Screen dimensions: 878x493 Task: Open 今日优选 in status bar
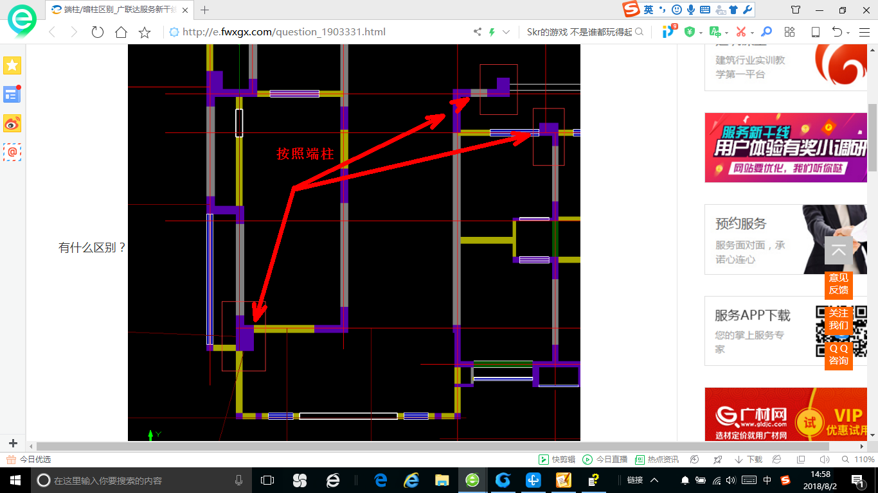(29, 460)
